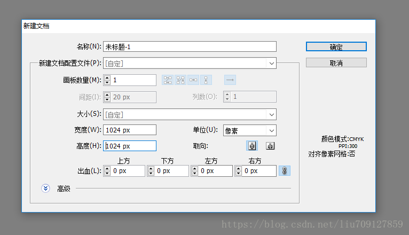Click the 取消 button
The height and width of the screenshot is (235, 409).
[336, 63]
